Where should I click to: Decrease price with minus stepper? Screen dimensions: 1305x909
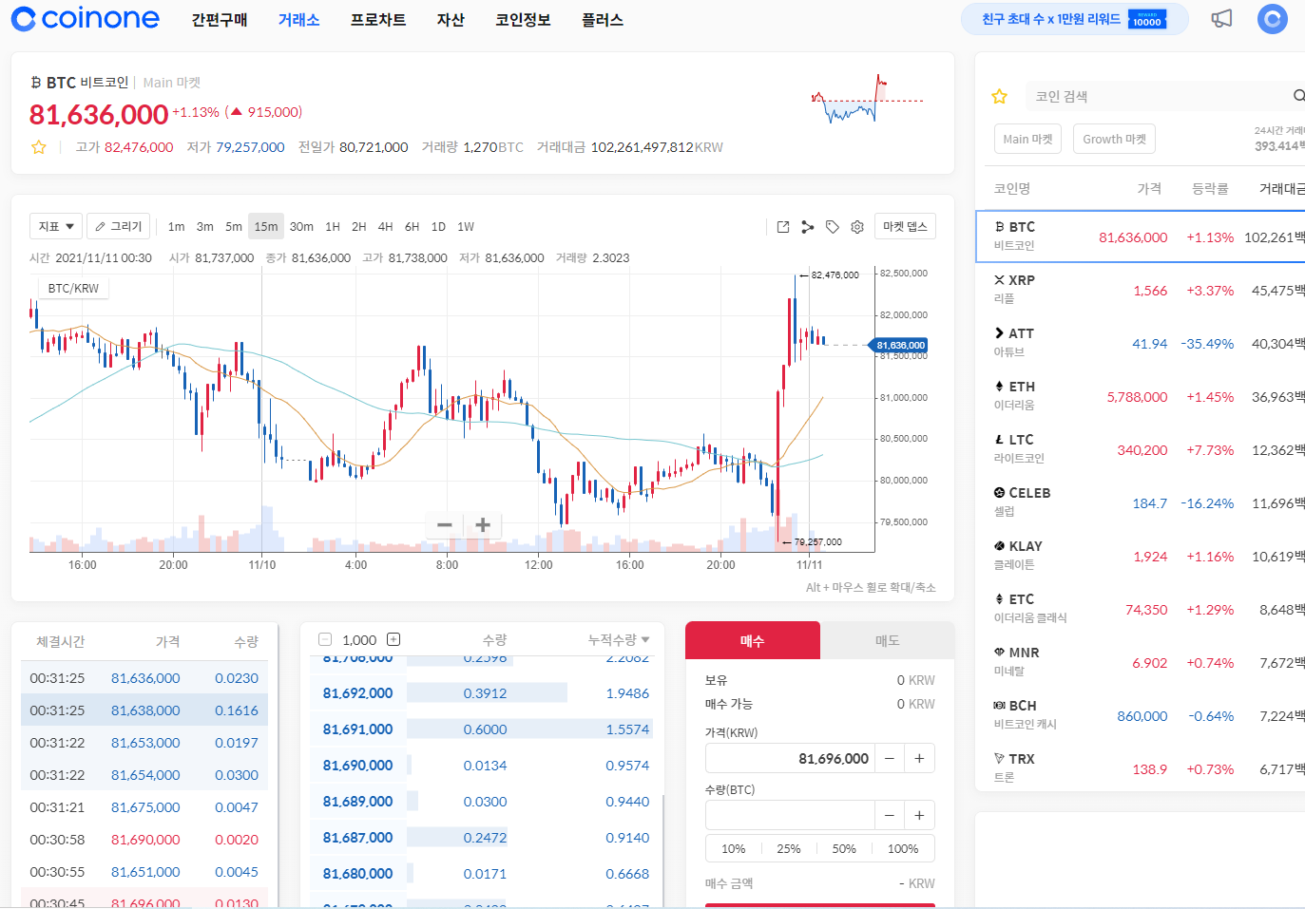[890, 758]
